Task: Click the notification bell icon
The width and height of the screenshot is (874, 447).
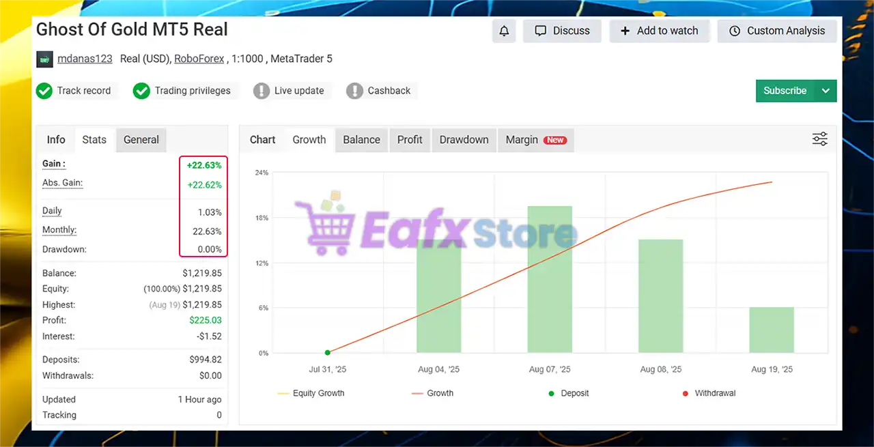Action: [x=504, y=31]
